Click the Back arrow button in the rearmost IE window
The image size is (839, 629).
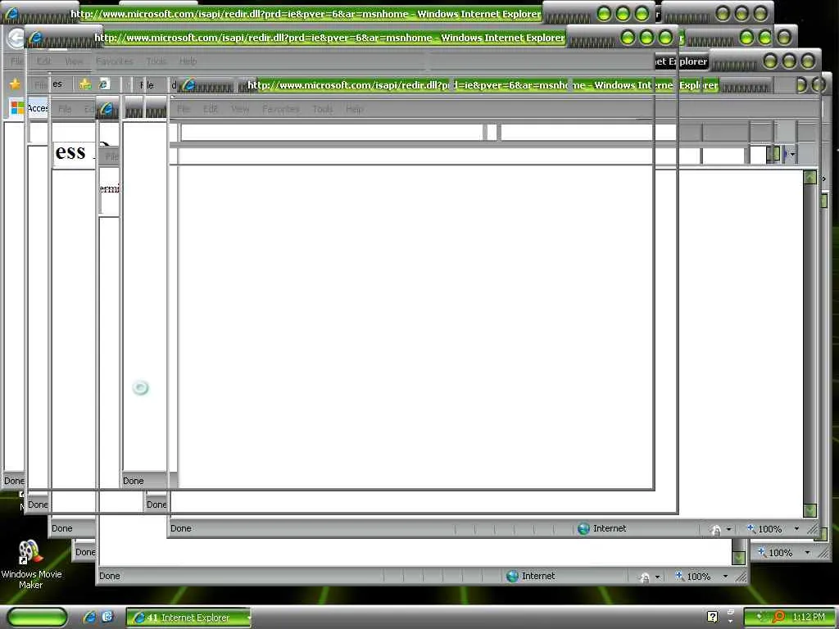16,38
